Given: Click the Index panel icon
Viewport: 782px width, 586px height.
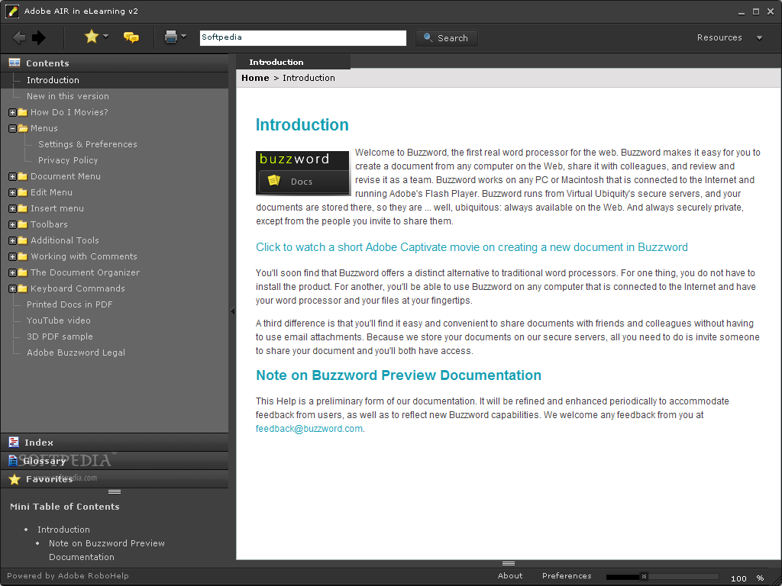Looking at the screenshot, I should (14, 442).
